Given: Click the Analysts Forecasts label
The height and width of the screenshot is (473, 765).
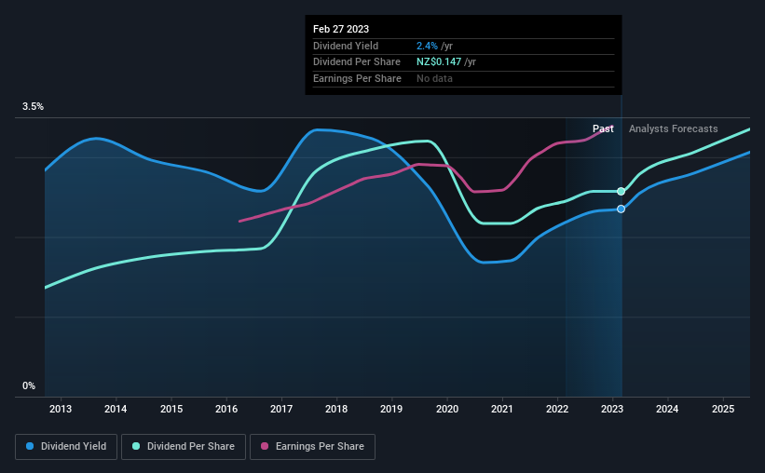Looking at the screenshot, I should pyautogui.click(x=674, y=128).
